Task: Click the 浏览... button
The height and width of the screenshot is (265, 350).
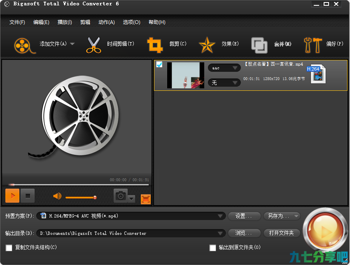Action: coord(244,233)
